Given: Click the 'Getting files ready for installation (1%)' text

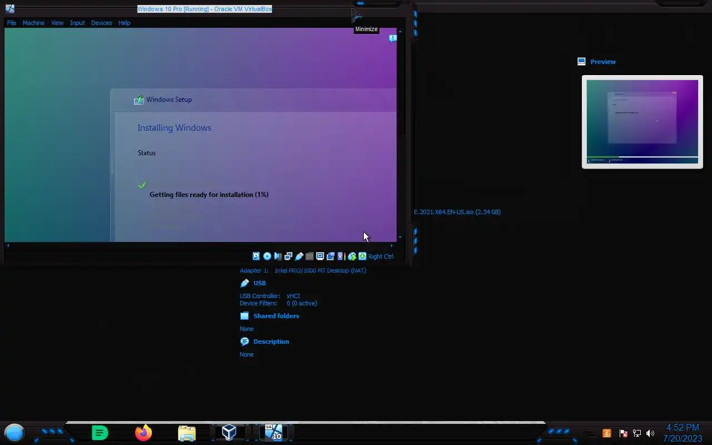Looking at the screenshot, I should pos(209,195).
